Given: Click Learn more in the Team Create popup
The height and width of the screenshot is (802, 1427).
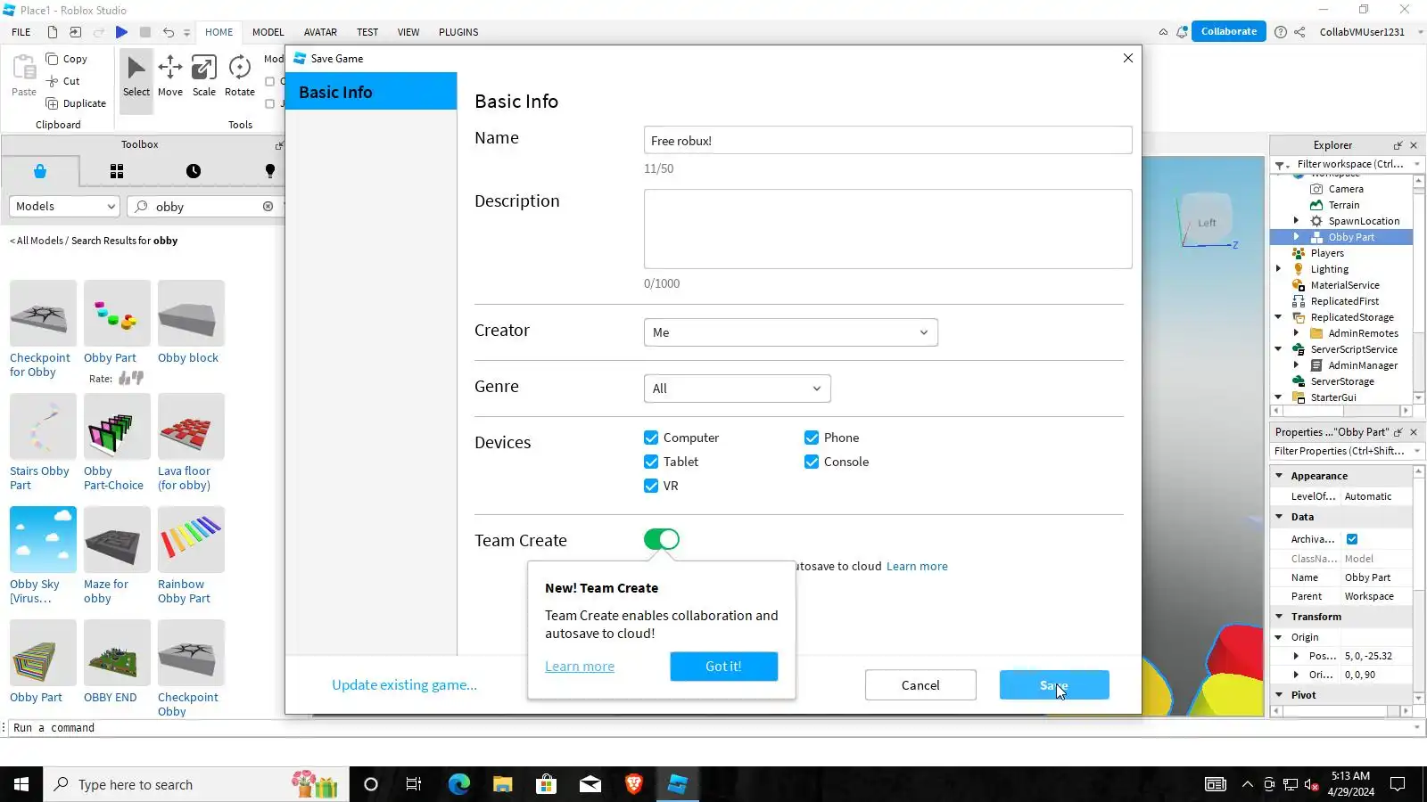Looking at the screenshot, I should [580, 667].
